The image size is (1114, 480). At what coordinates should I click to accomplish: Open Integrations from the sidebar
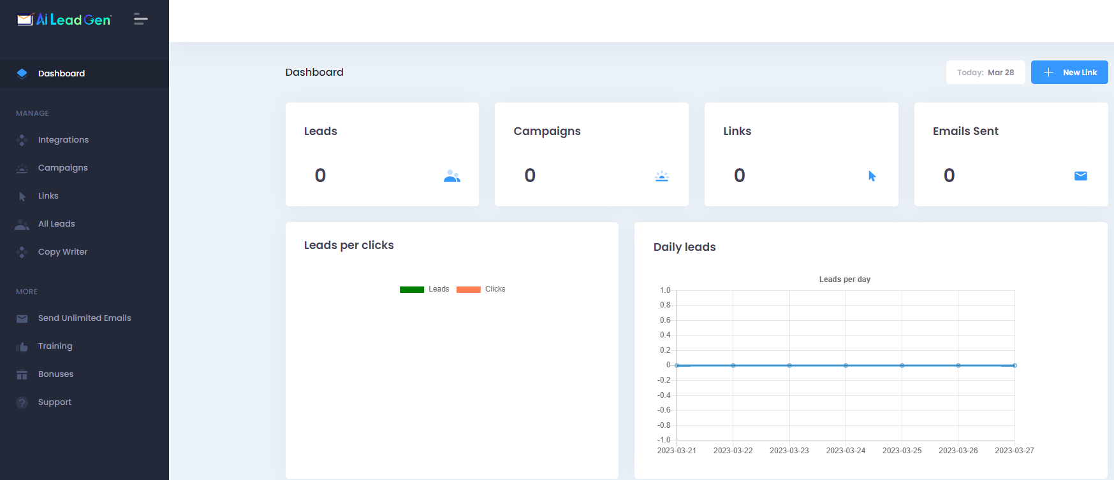[84, 140]
